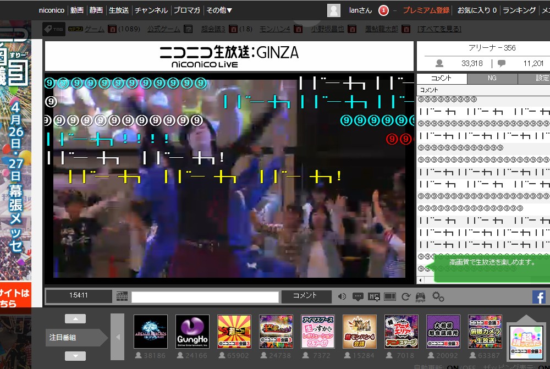
Task: Switch to the NG tab
Action: (x=492, y=78)
